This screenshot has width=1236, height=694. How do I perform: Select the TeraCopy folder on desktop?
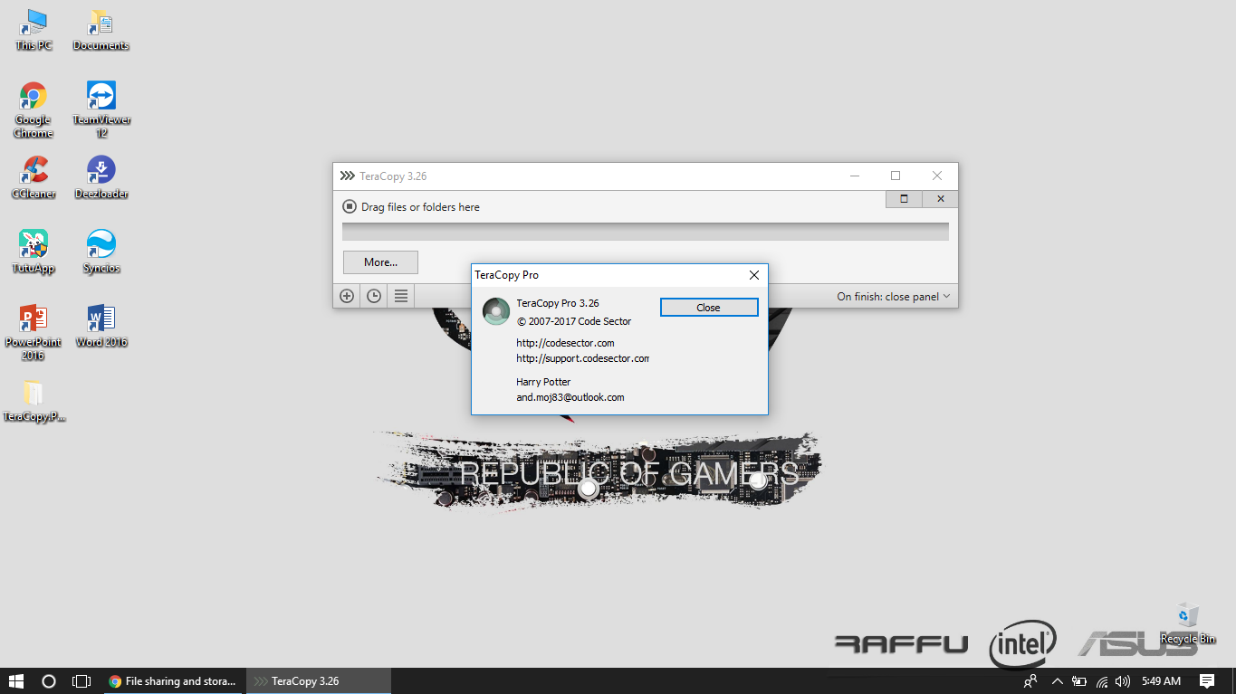(x=34, y=401)
